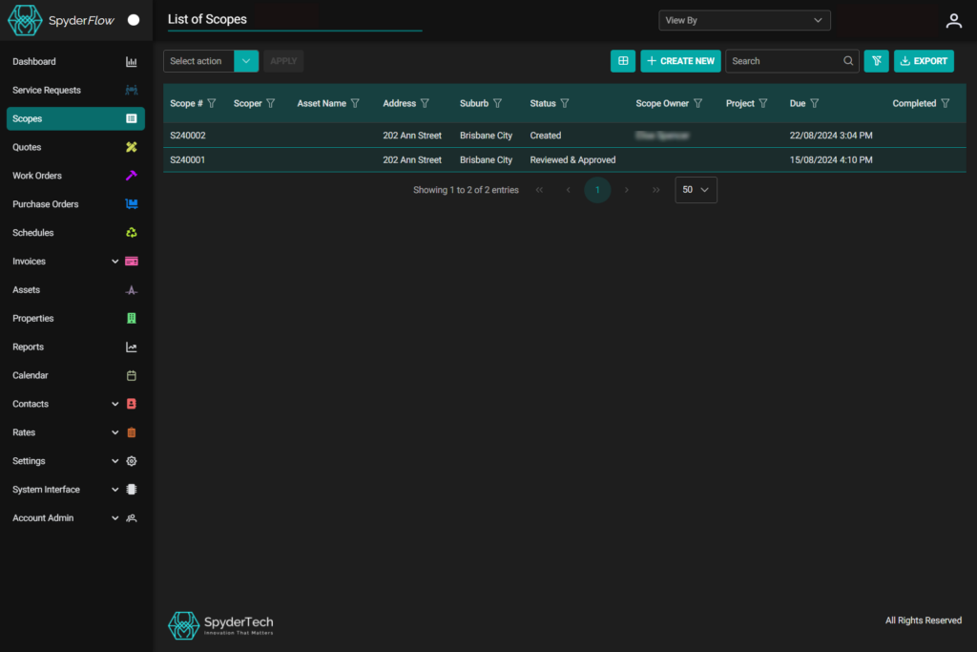977x652 pixels.
Task: Go to the Dashboard menu item
Action: (34, 62)
